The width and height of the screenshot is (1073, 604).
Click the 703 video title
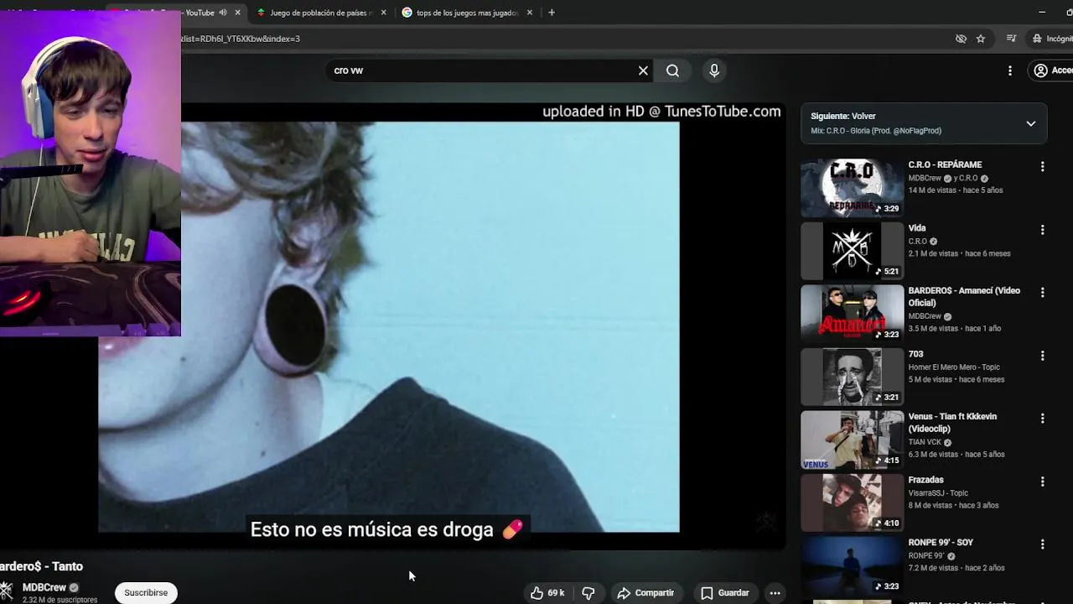click(x=915, y=354)
